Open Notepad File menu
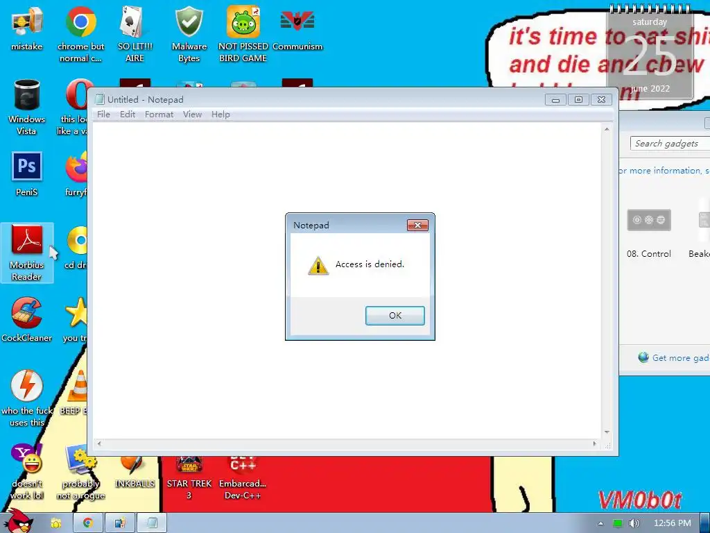This screenshot has height=533, width=710. [103, 115]
